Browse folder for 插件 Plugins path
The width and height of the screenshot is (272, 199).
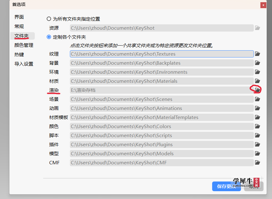tap(258, 144)
